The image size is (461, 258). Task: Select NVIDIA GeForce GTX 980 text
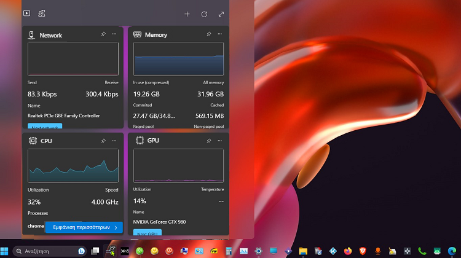159,222
